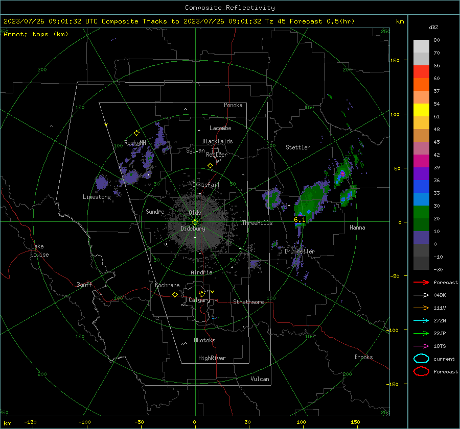
Task: Click the Sundre label on map
Action: point(155,211)
